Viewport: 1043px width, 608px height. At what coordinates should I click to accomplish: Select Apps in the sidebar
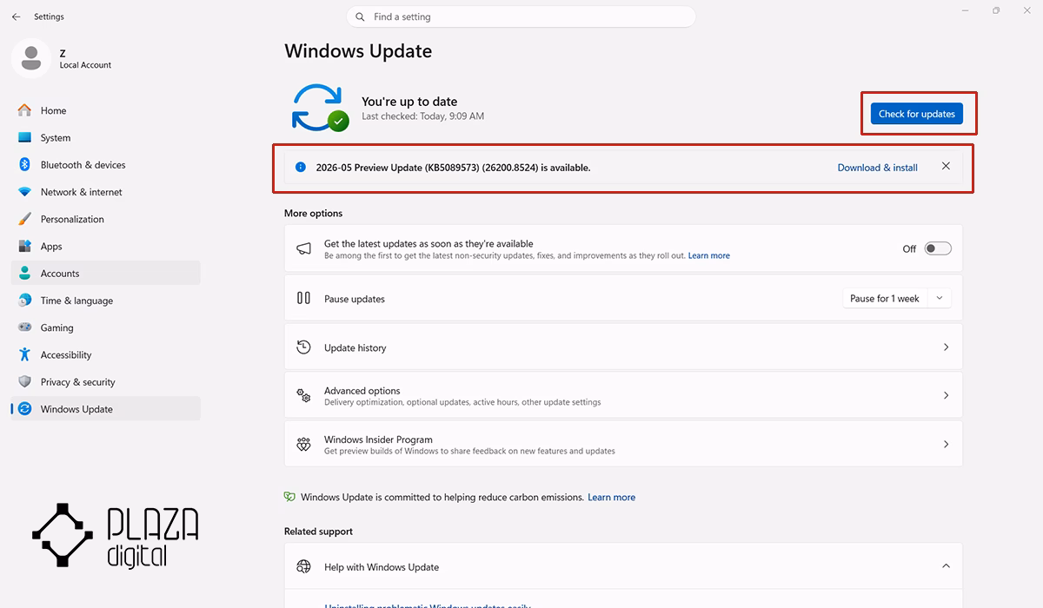tap(106, 246)
